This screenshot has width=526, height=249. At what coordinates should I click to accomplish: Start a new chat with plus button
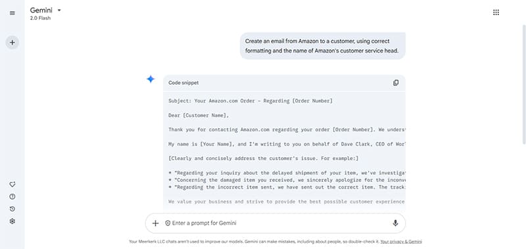(12, 43)
